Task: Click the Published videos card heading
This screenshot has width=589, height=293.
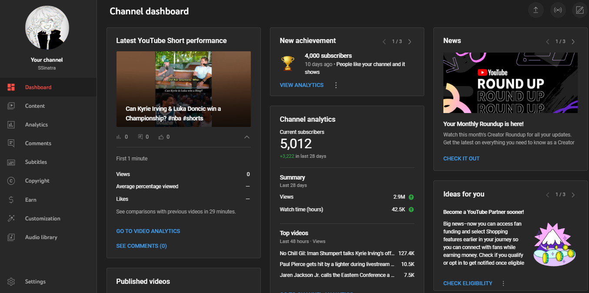Action: pos(143,282)
